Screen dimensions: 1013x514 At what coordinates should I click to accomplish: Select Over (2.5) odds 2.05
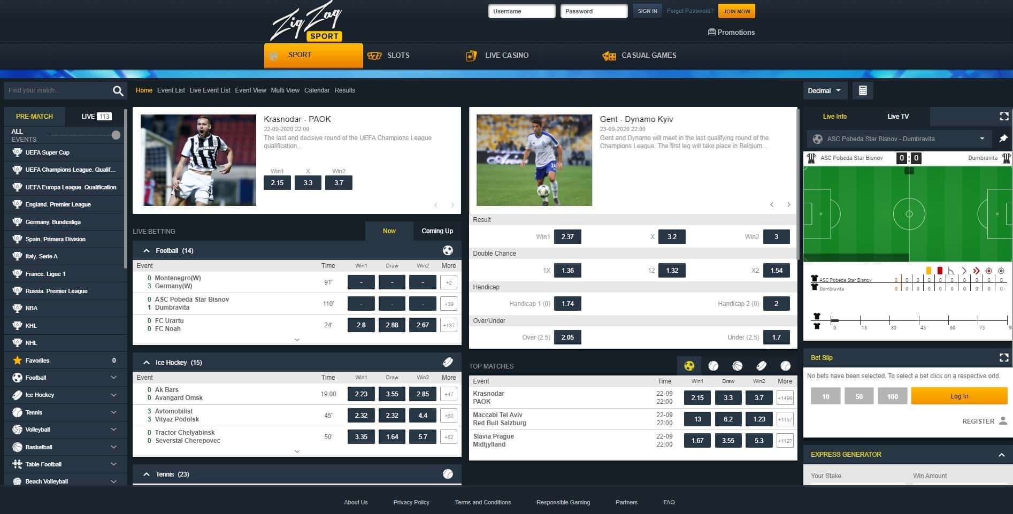click(567, 337)
